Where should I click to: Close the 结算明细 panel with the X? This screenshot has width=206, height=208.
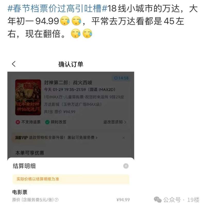(x=126, y=166)
